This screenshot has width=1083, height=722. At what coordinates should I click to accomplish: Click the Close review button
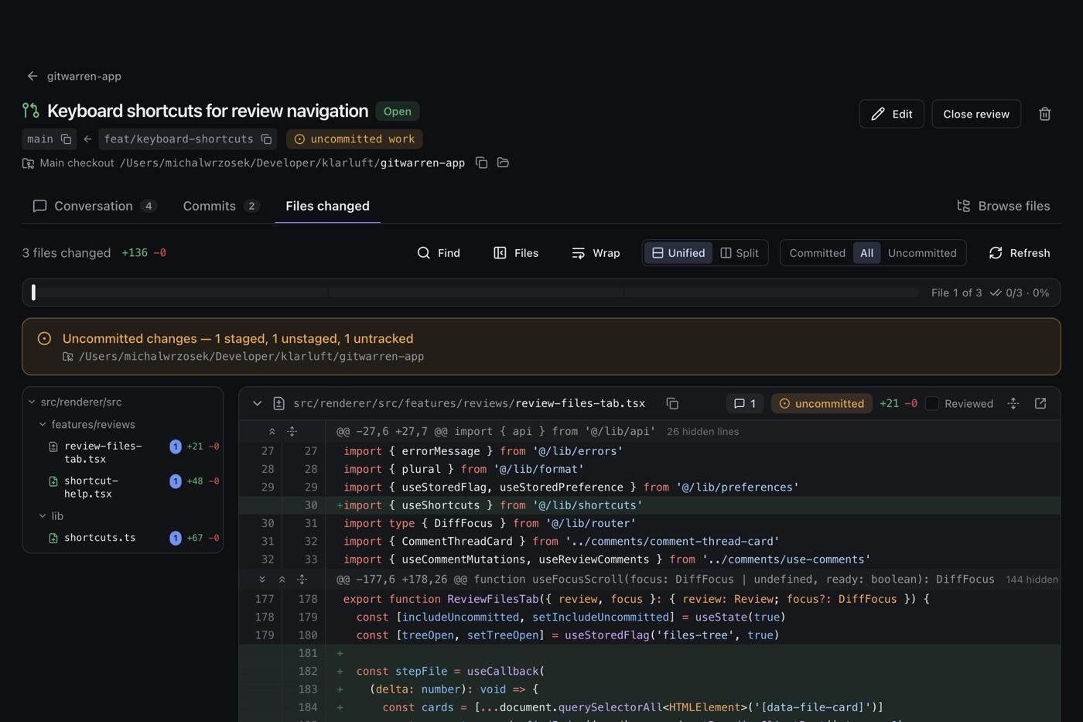(976, 114)
